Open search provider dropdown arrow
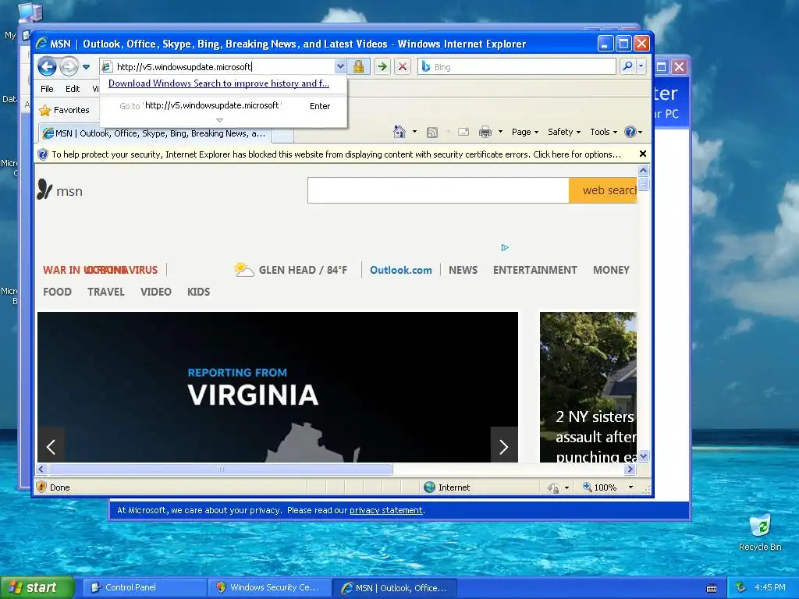Screen dimensions: 799x599 click(641, 66)
